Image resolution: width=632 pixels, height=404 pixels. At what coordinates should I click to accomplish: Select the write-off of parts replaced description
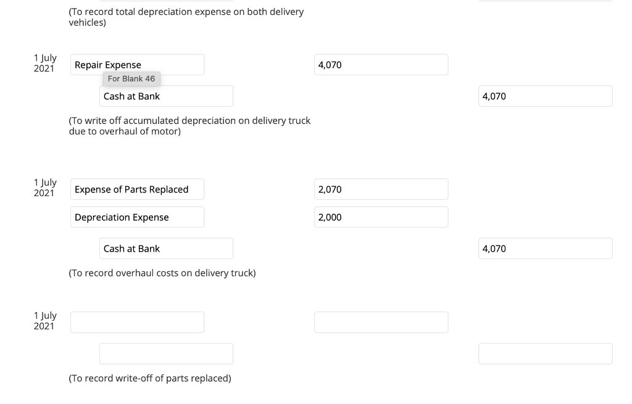pos(150,377)
